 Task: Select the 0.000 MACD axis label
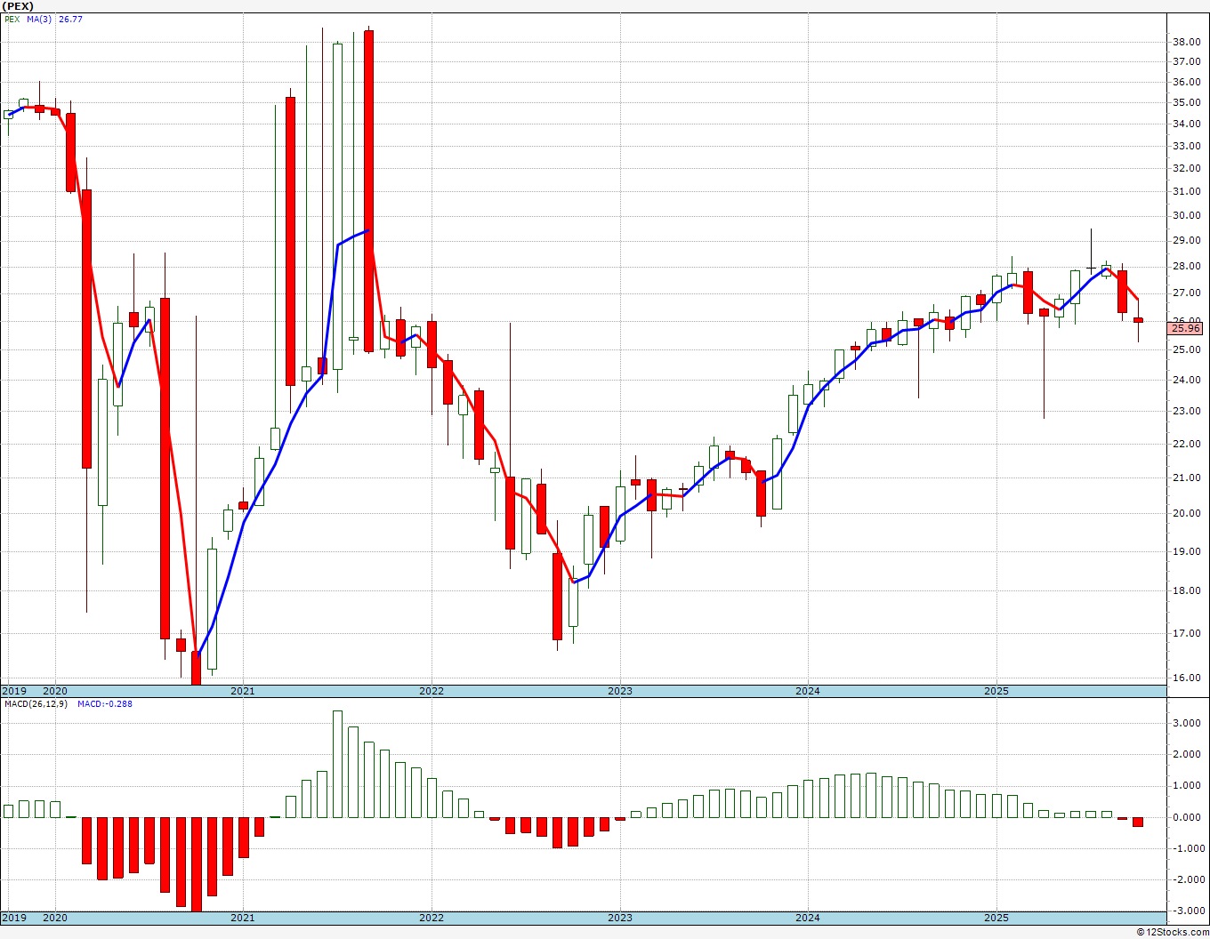coord(1189,817)
